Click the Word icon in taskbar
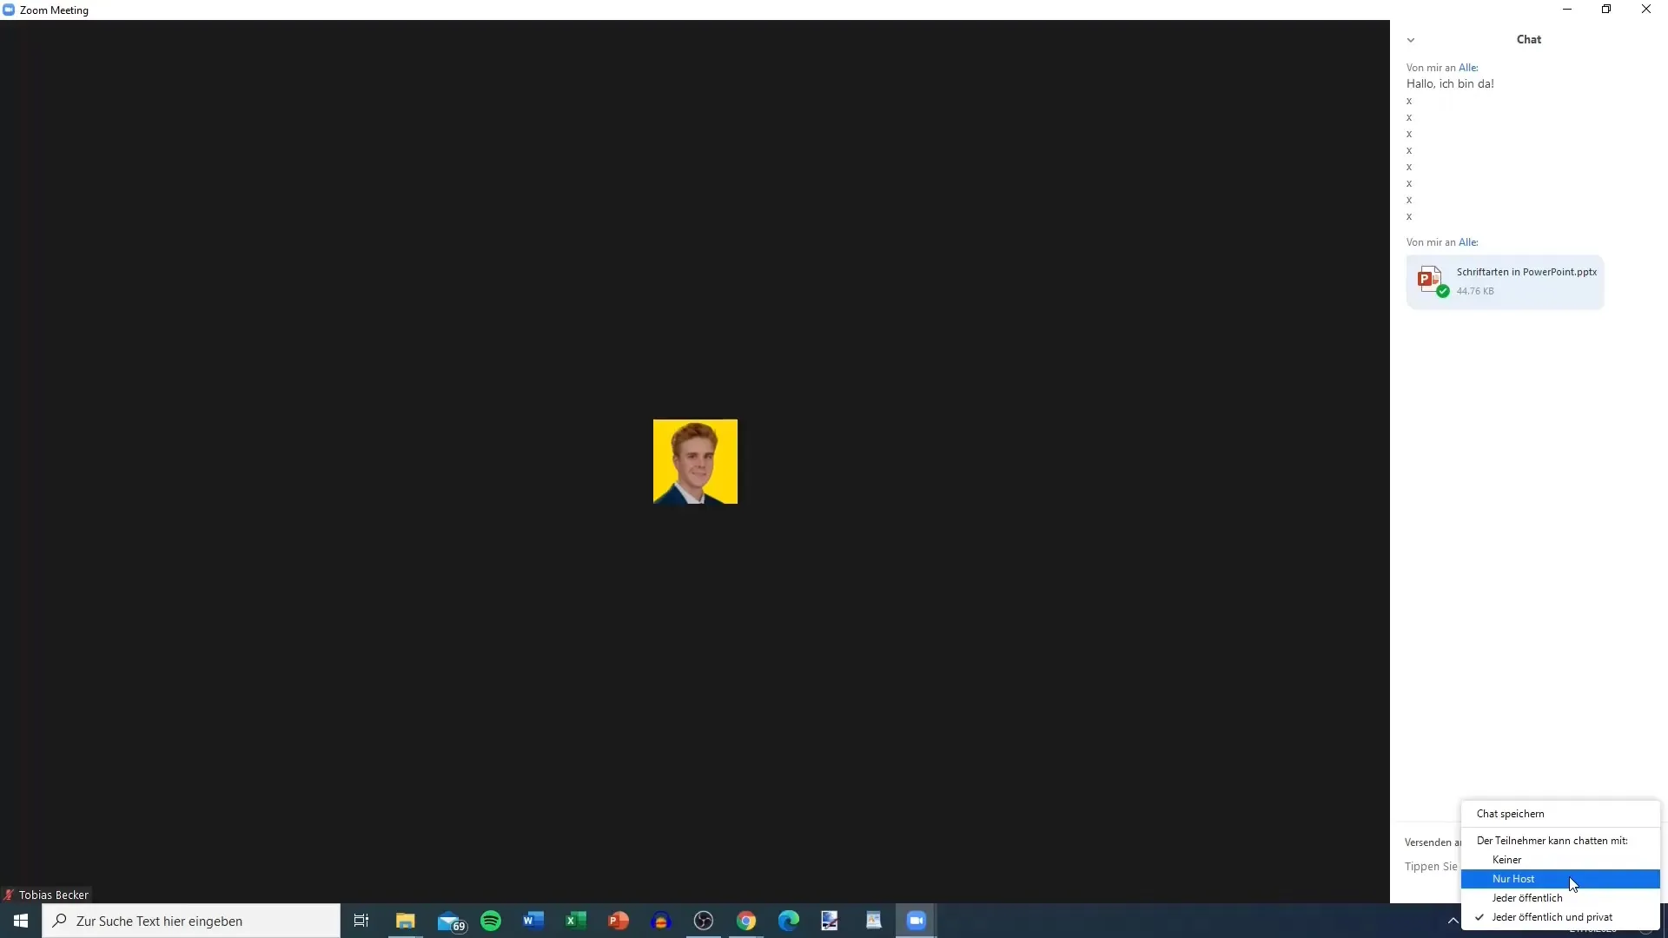 pyautogui.click(x=532, y=920)
